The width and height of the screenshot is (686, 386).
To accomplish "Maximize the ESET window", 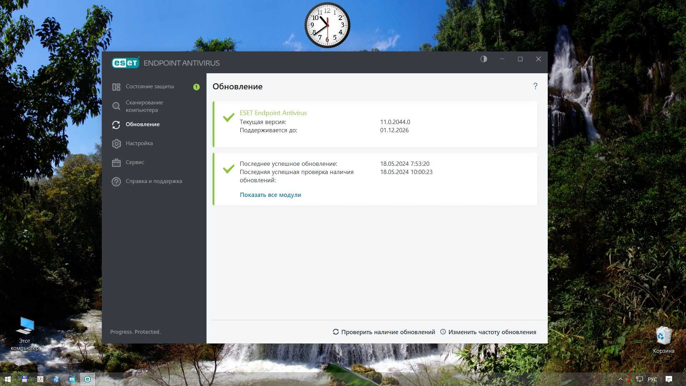I will [520, 59].
